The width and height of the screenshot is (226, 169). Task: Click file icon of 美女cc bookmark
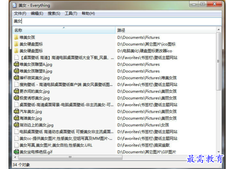point(16,138)
